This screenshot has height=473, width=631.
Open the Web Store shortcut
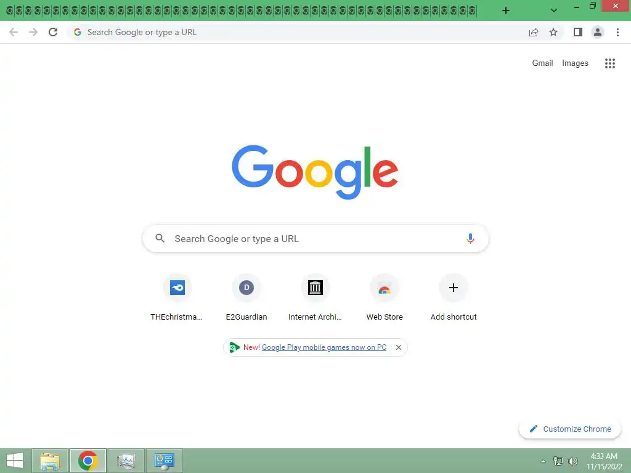click(385, 298)
